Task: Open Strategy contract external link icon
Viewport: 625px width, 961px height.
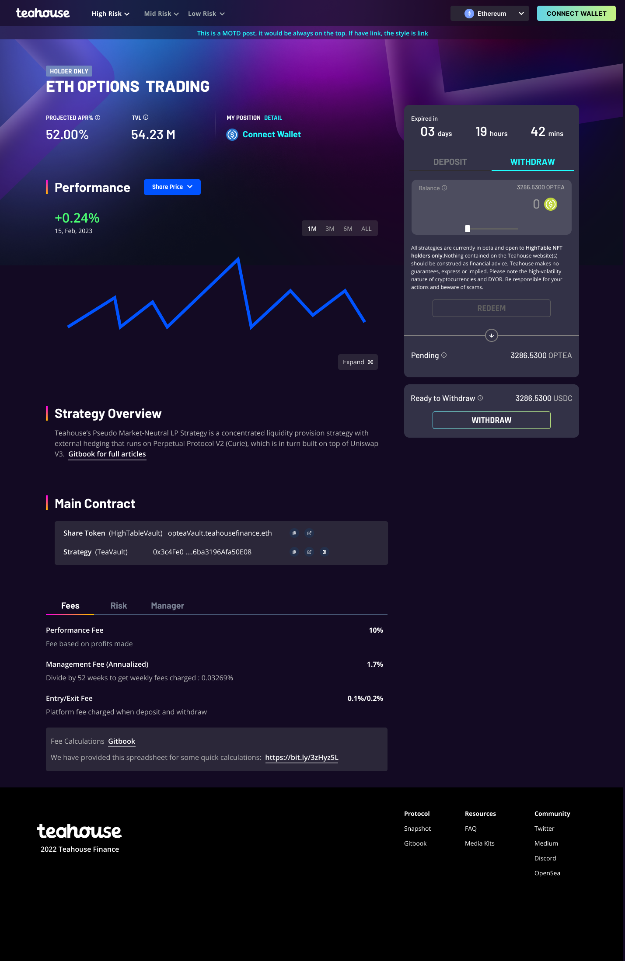Action: tap(309, 552)
